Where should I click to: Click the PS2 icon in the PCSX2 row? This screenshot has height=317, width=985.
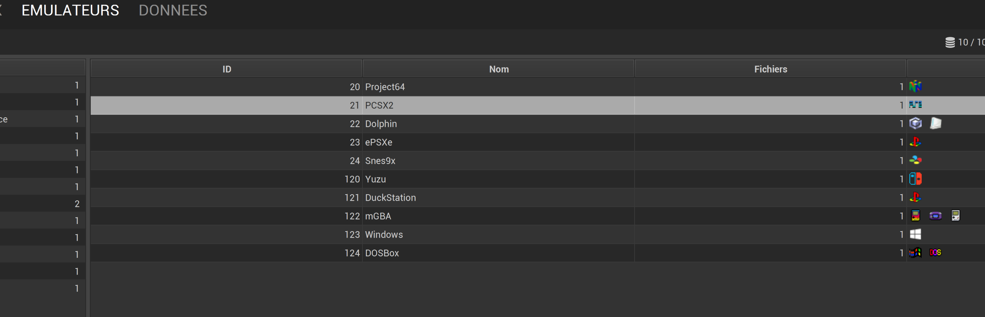[x=915, y=105]
